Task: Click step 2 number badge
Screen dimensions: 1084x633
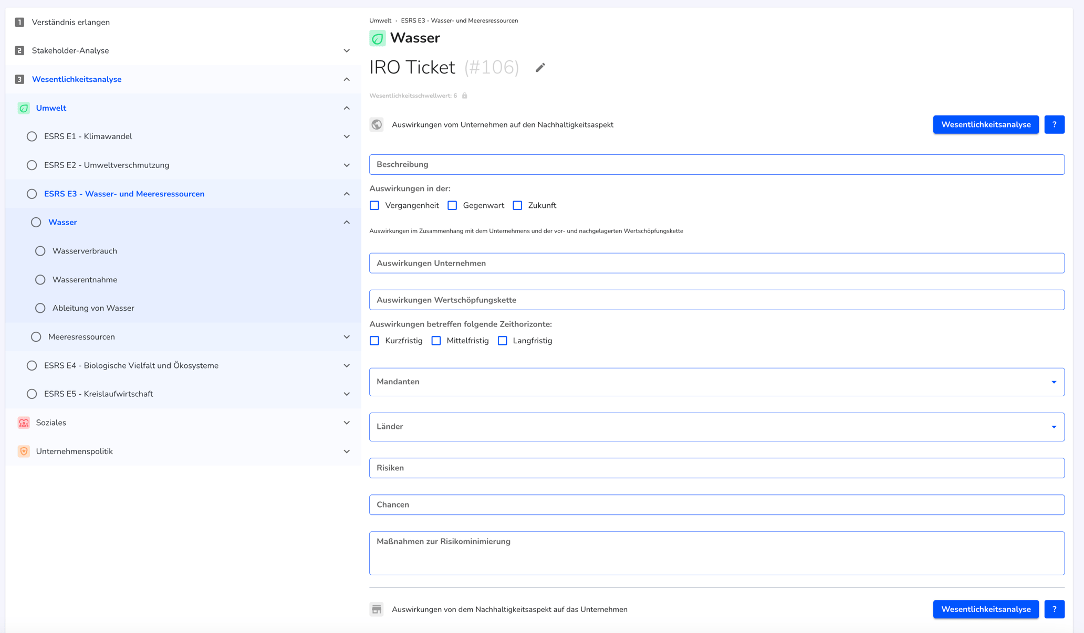Action: pyautogui.click(x=19, y=51)
